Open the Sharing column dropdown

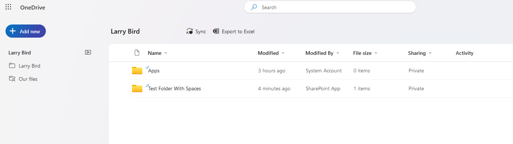click(x=420, y=53)
